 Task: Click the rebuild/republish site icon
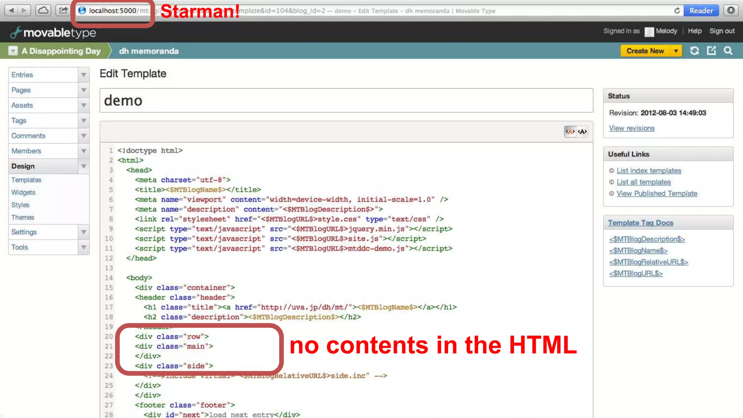(694, 51)
